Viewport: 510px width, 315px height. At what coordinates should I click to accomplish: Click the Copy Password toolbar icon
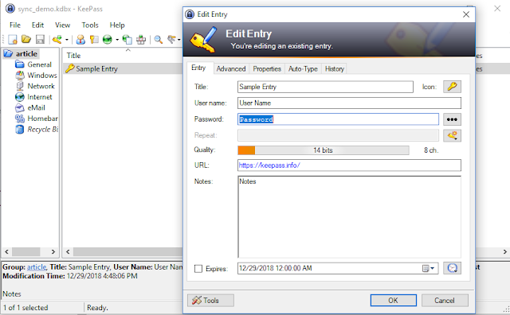(94, 40)
